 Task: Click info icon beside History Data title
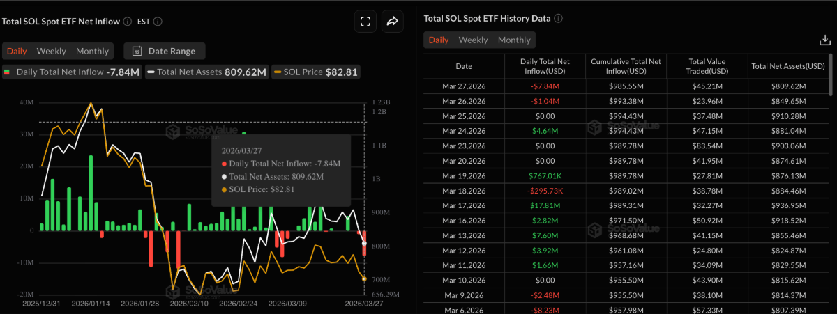(558, 18)
